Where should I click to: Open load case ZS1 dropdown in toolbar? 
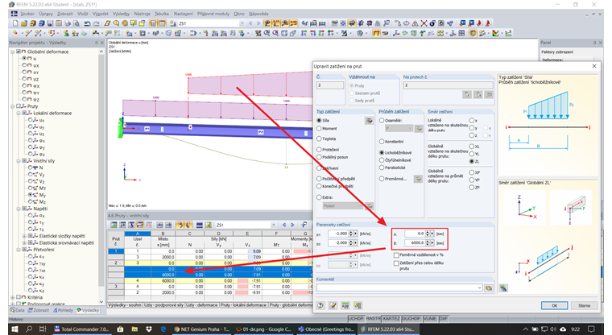coord(242,23)
